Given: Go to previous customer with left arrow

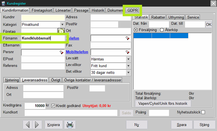Looking at the screenshot, I should (x=28, y=124).
